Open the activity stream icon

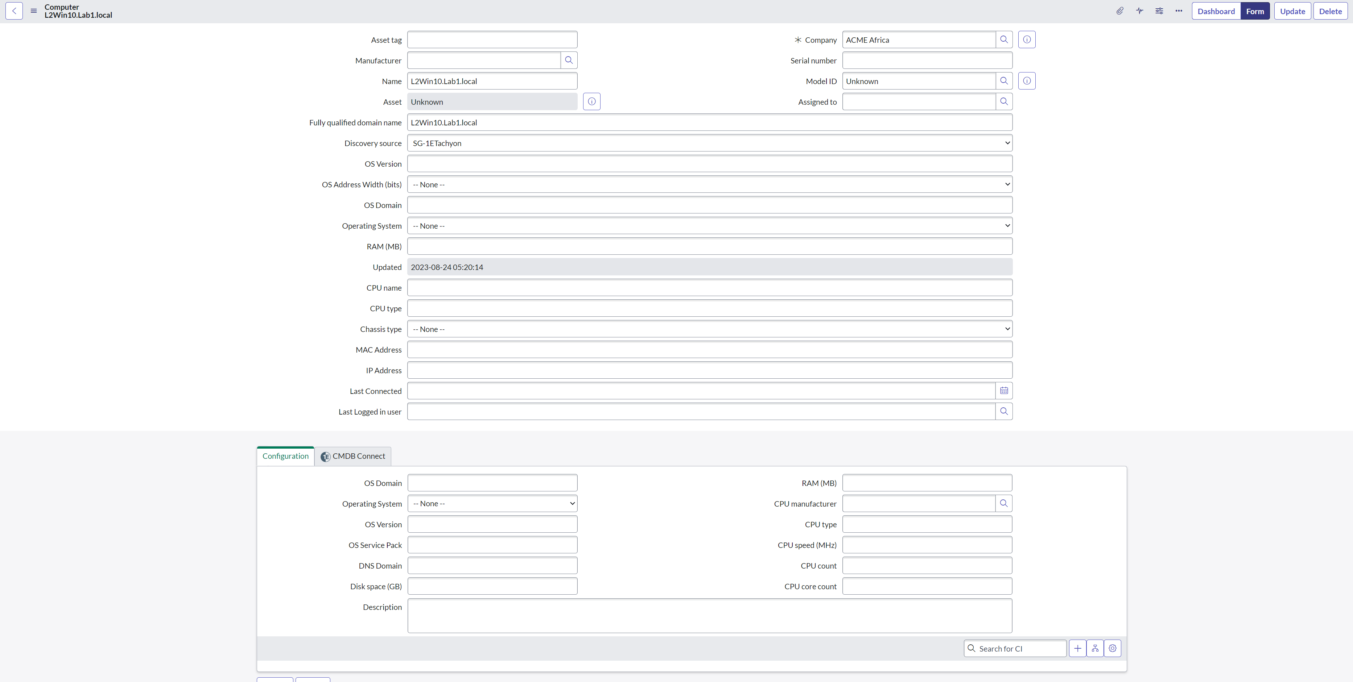(x=1139, y=11)
